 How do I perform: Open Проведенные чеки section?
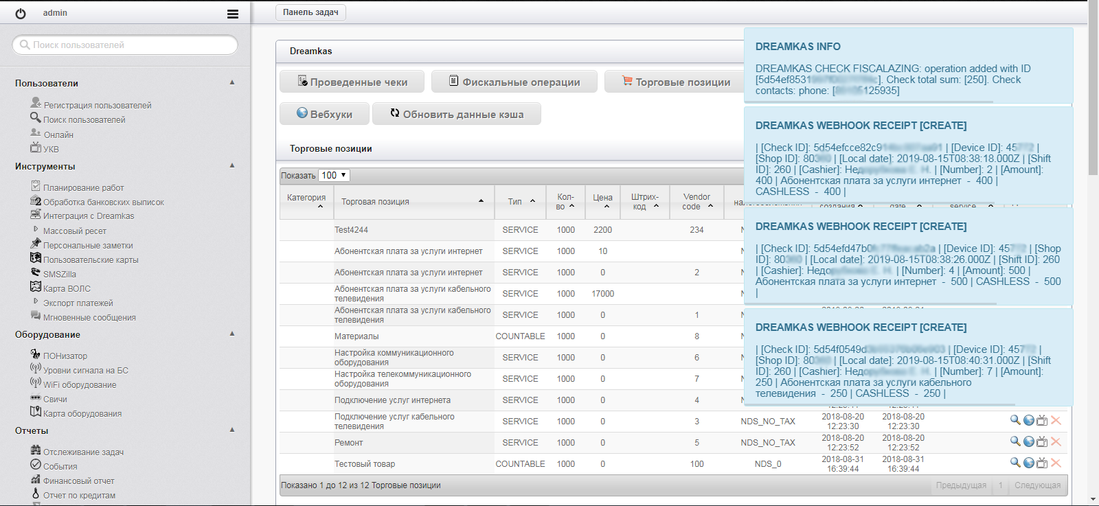tap(352, 82)
